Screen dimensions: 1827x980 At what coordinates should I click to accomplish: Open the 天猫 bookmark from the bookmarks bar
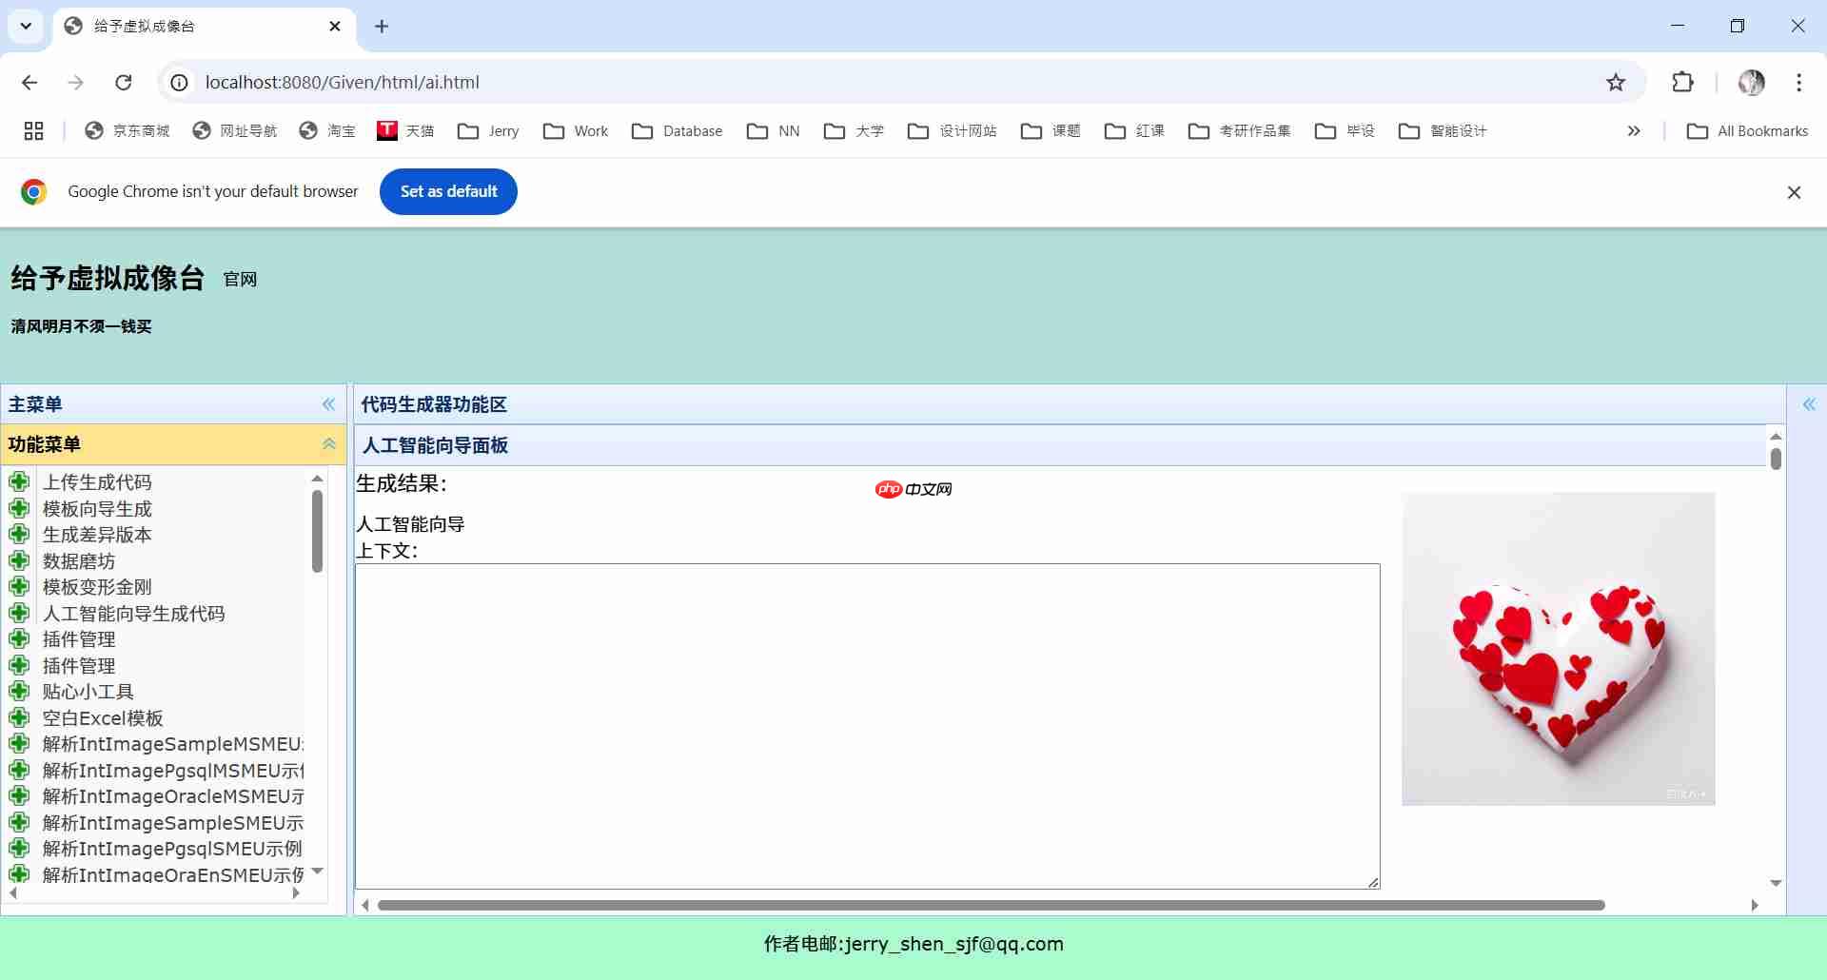(405, 130)
